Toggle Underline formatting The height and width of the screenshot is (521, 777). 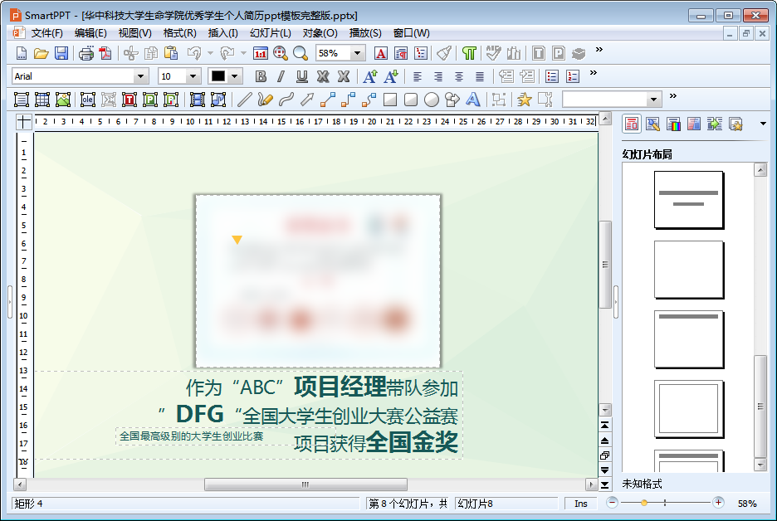[302, 76]
